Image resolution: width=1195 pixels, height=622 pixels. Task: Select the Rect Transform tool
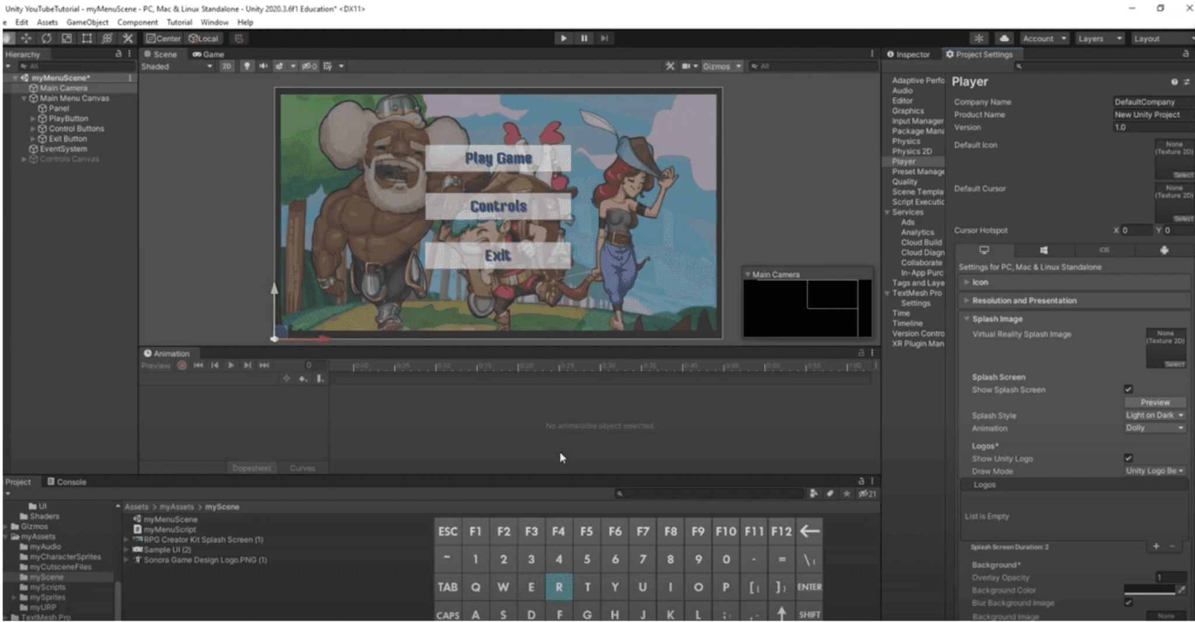pos(86,38)
